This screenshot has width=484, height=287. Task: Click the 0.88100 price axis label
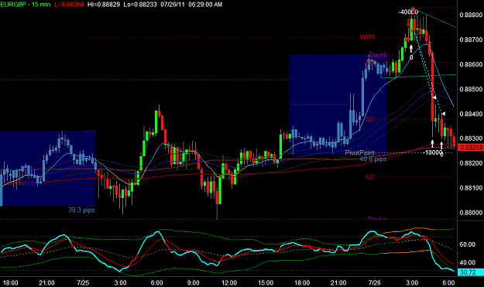point(471,188)
